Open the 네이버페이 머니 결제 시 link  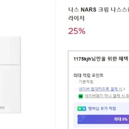point(107,96)
